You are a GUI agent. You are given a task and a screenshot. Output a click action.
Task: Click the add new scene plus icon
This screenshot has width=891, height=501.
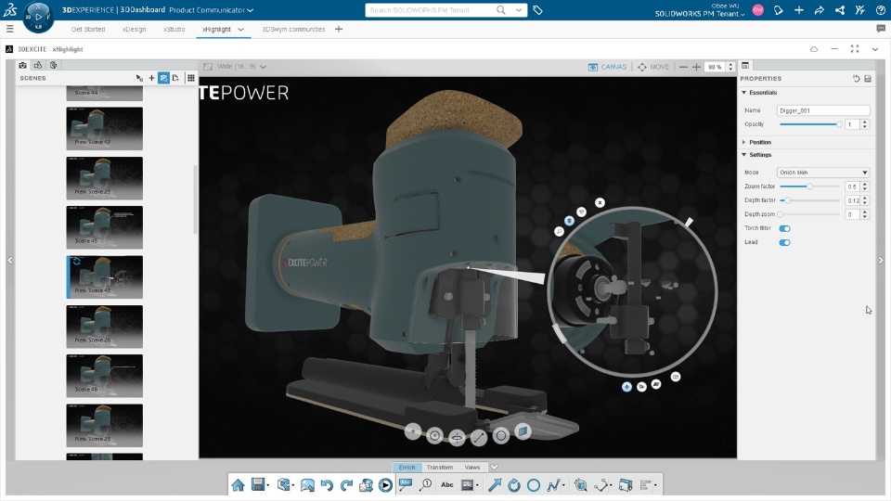[x=151, y=78]
